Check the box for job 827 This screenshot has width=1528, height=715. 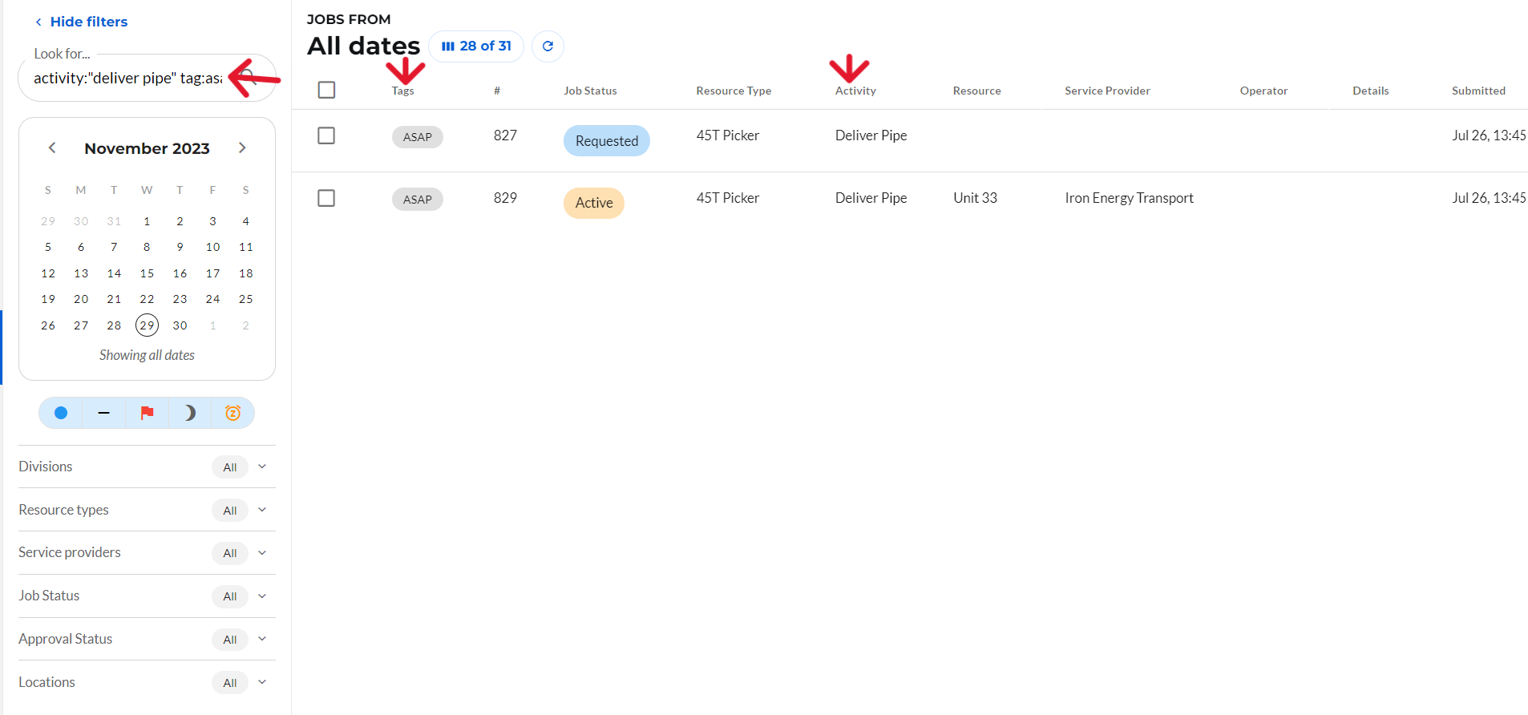[x=326, y=135]
